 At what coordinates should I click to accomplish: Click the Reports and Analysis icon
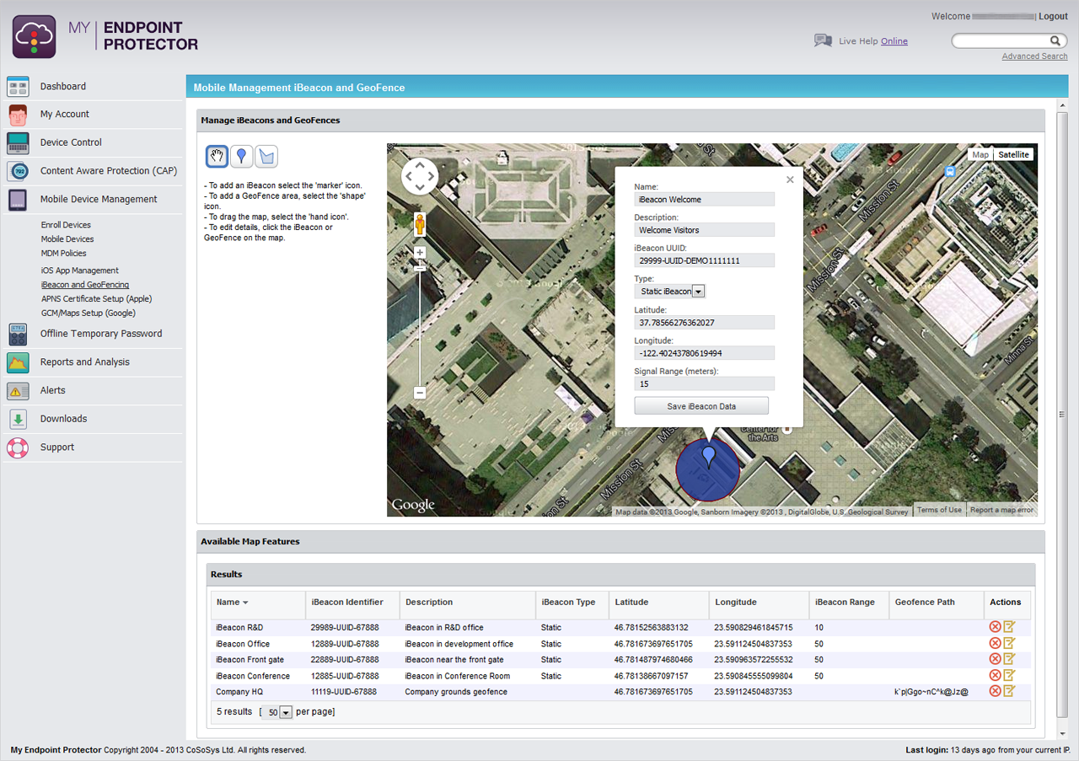pyautogui.click(x=18, y=362)
